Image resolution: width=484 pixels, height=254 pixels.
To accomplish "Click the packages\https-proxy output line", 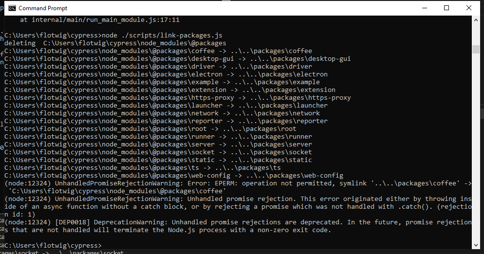I will (x=178, y=97).
